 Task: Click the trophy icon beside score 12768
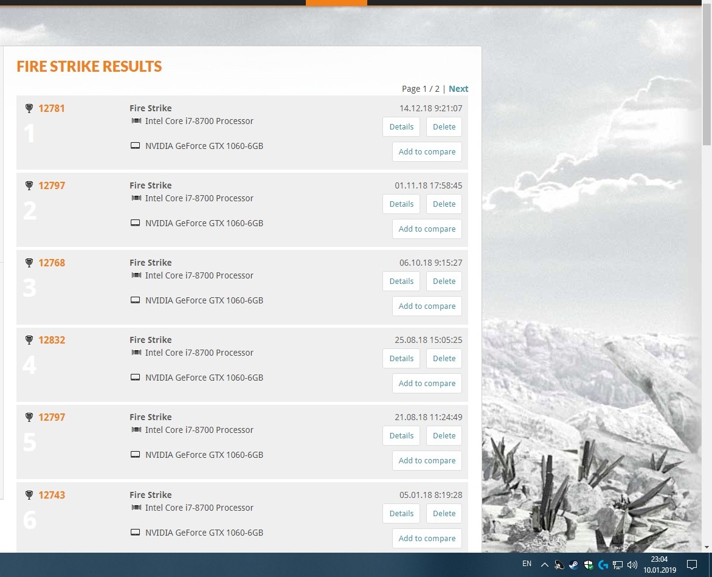point(29,263)
